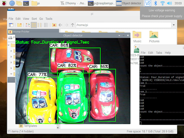Open Help menu in terminal window
184x138 pixels.
click(x=168, y=53)
